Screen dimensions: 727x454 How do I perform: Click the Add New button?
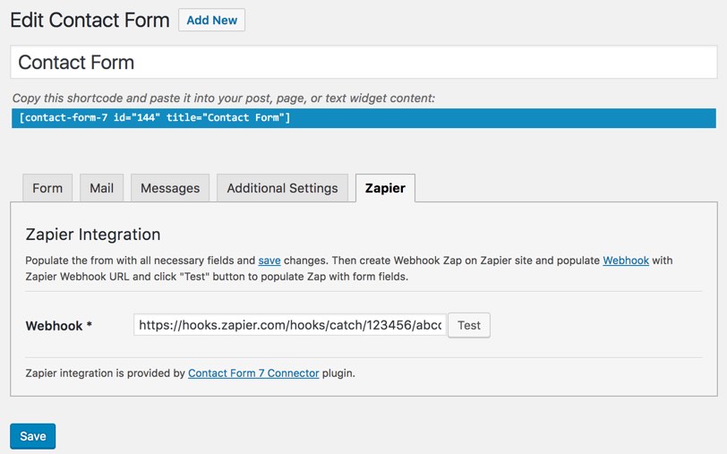[x=211, y=21]
